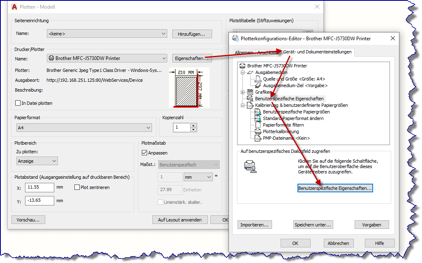Screen dimensions: 422x263
Task: Click the page icon beside Quelle und Größe
Action: [x=258, y=79]
